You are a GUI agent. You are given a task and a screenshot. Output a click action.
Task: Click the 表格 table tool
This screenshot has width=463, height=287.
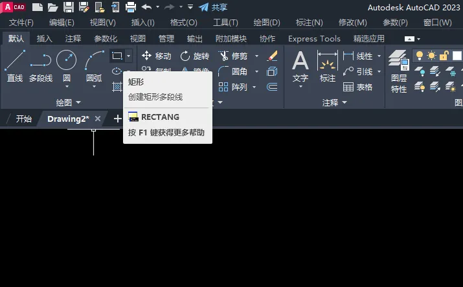tap(358, 87)
